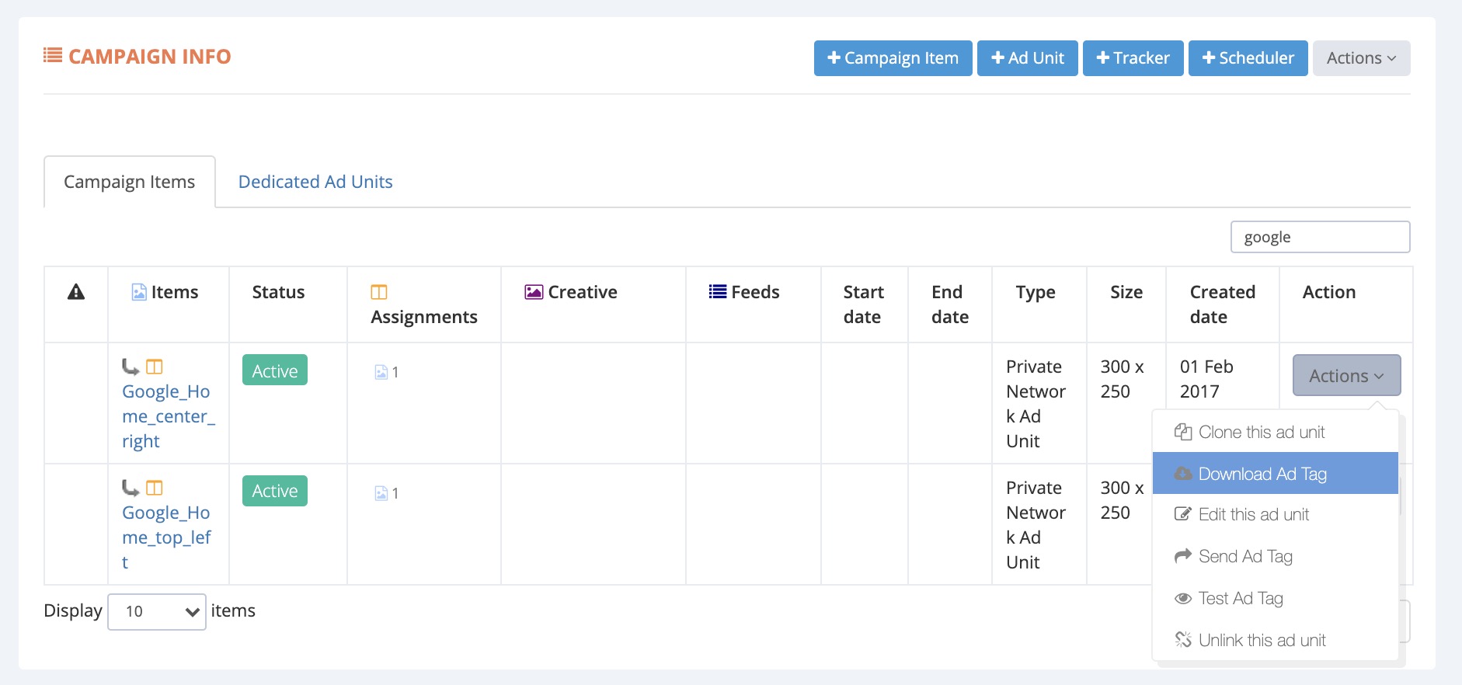Click the arrow icon beside Google_Home_top_left
Screen dimensions: 1462x685
[131, 488]
